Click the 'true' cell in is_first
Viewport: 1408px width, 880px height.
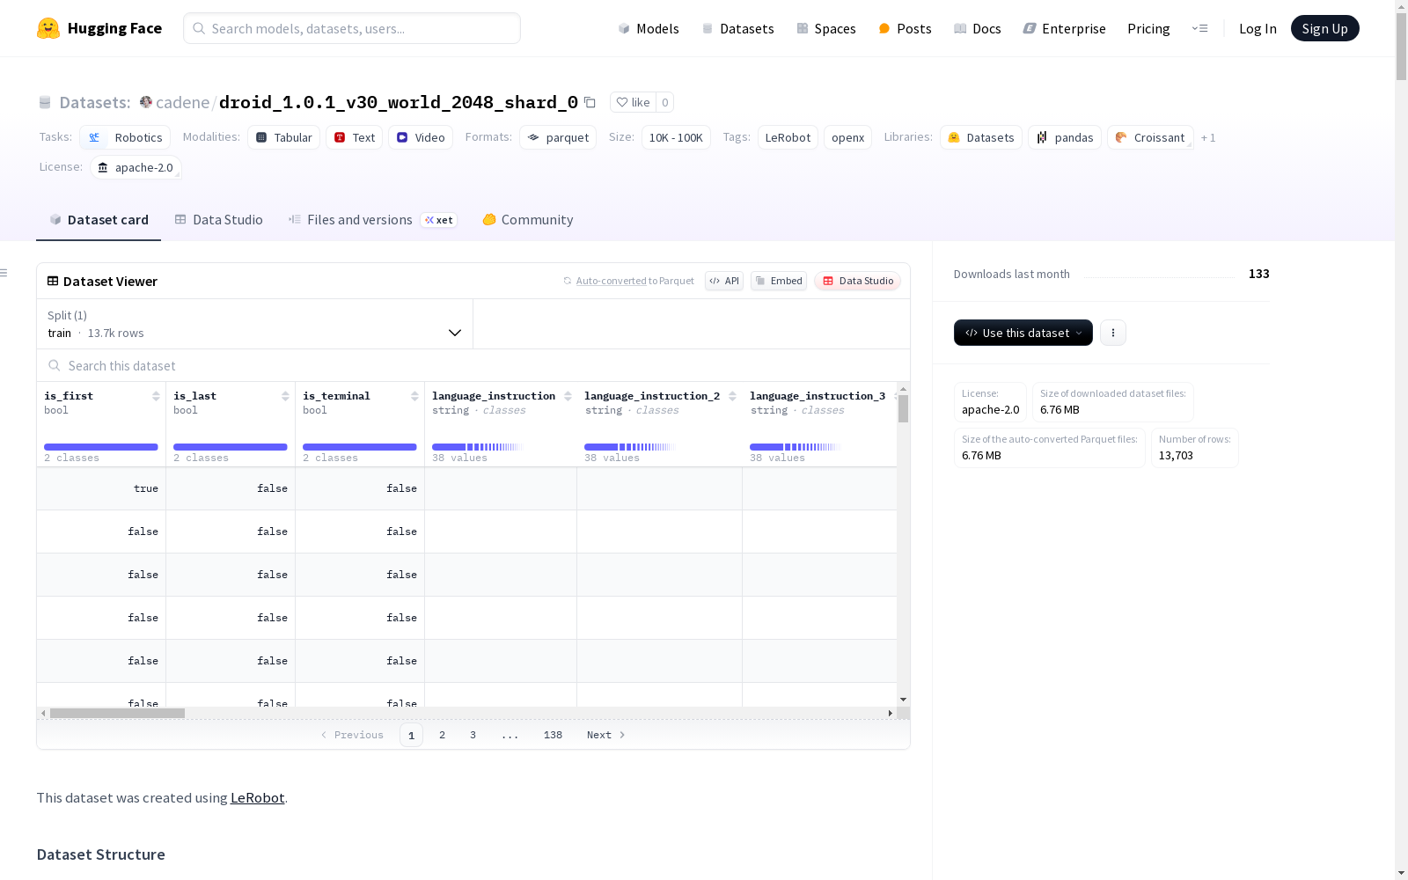pyautogui.click(x=101, y=488)
